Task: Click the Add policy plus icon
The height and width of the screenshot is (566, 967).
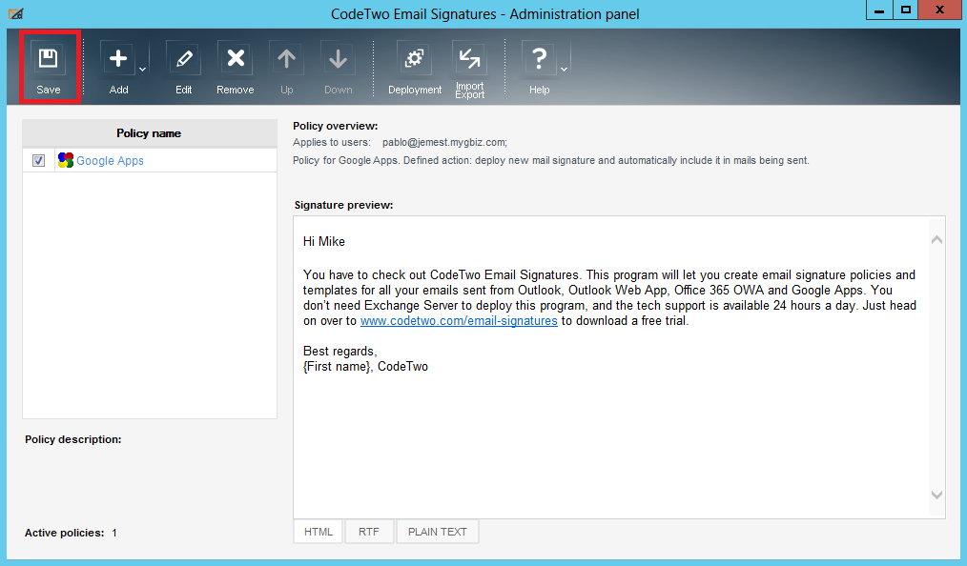Action: click(118, 59)
